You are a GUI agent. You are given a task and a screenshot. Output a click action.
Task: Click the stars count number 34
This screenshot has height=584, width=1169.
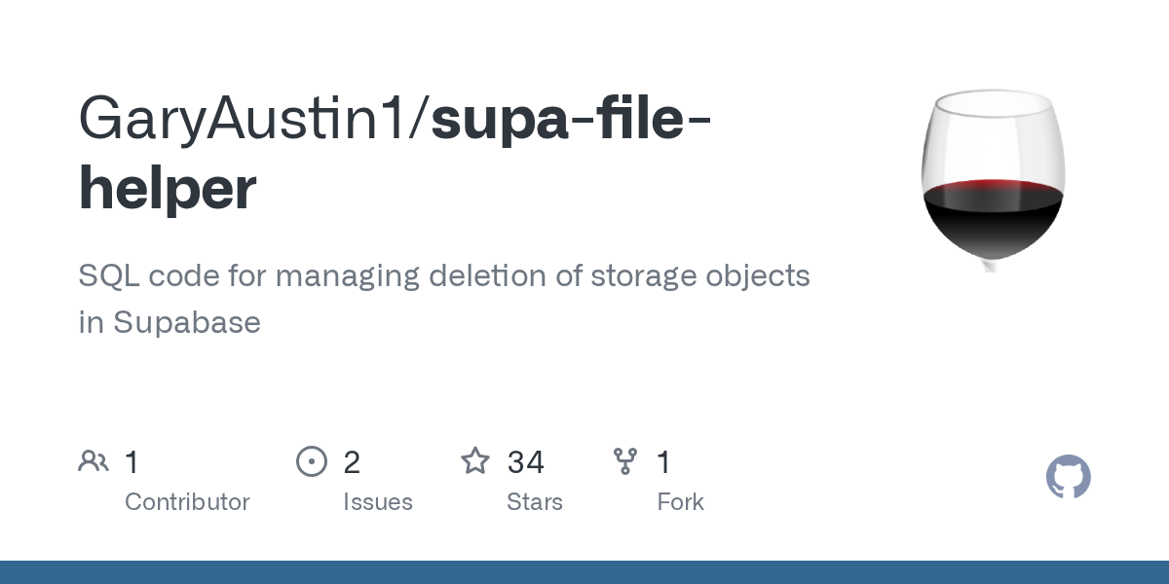point(525,462)
